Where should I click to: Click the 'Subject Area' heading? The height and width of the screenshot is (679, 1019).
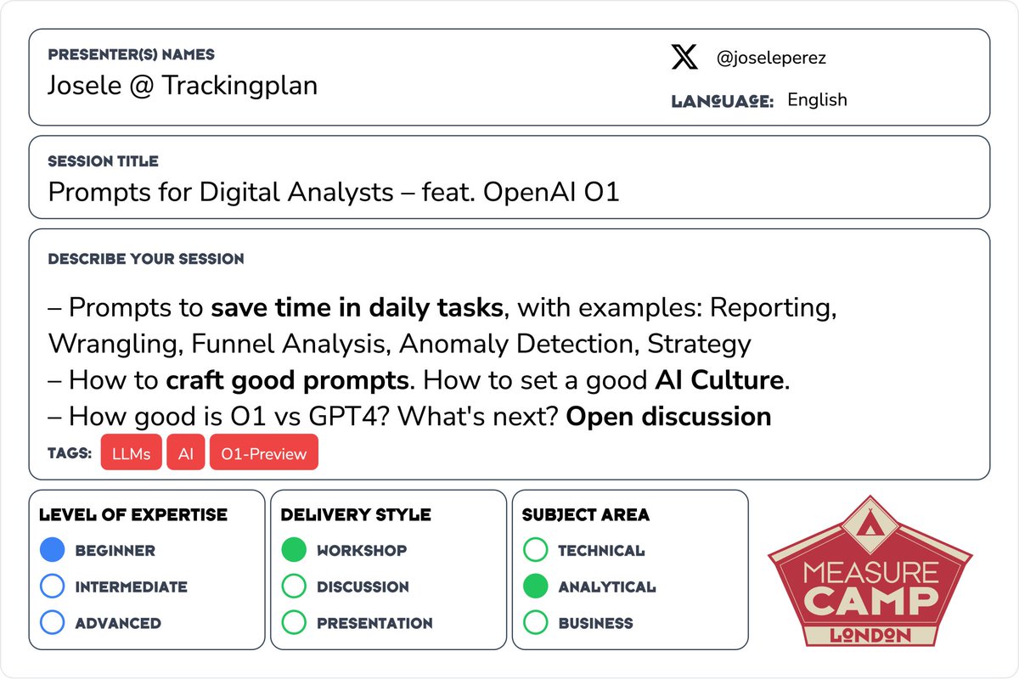tap(586, 515)
